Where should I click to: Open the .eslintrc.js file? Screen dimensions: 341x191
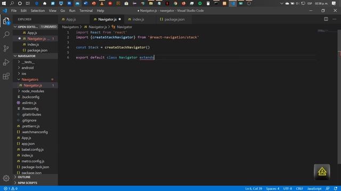[35, 103]
